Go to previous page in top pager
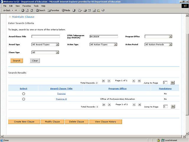The width and height of the screenshot is (189, 142). [x=109, y=81]
